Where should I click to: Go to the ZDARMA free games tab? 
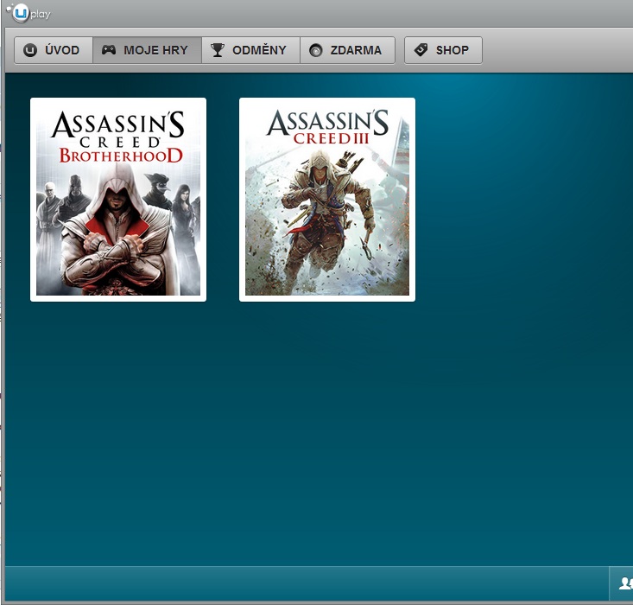coord(347,50)
